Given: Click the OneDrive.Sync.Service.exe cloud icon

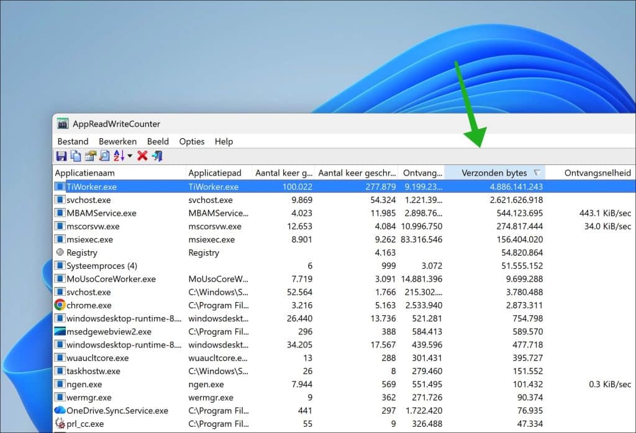Looking at the screenshot, I should pyautogui.click(x=60, y=410).
